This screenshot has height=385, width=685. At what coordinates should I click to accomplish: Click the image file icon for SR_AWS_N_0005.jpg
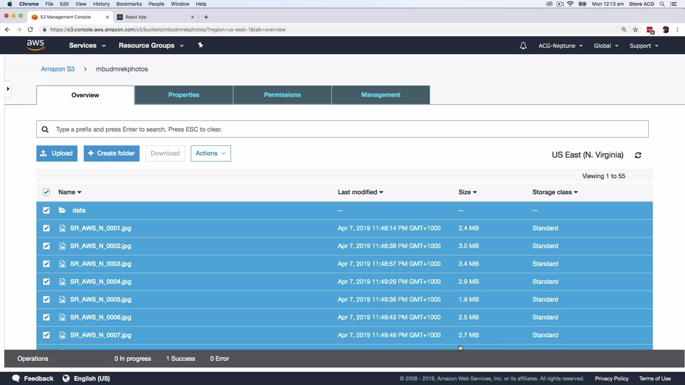point(63,299)
